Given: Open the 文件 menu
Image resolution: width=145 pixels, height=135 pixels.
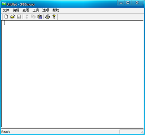Looking at the screenshot, I should (x=6, y=11).
